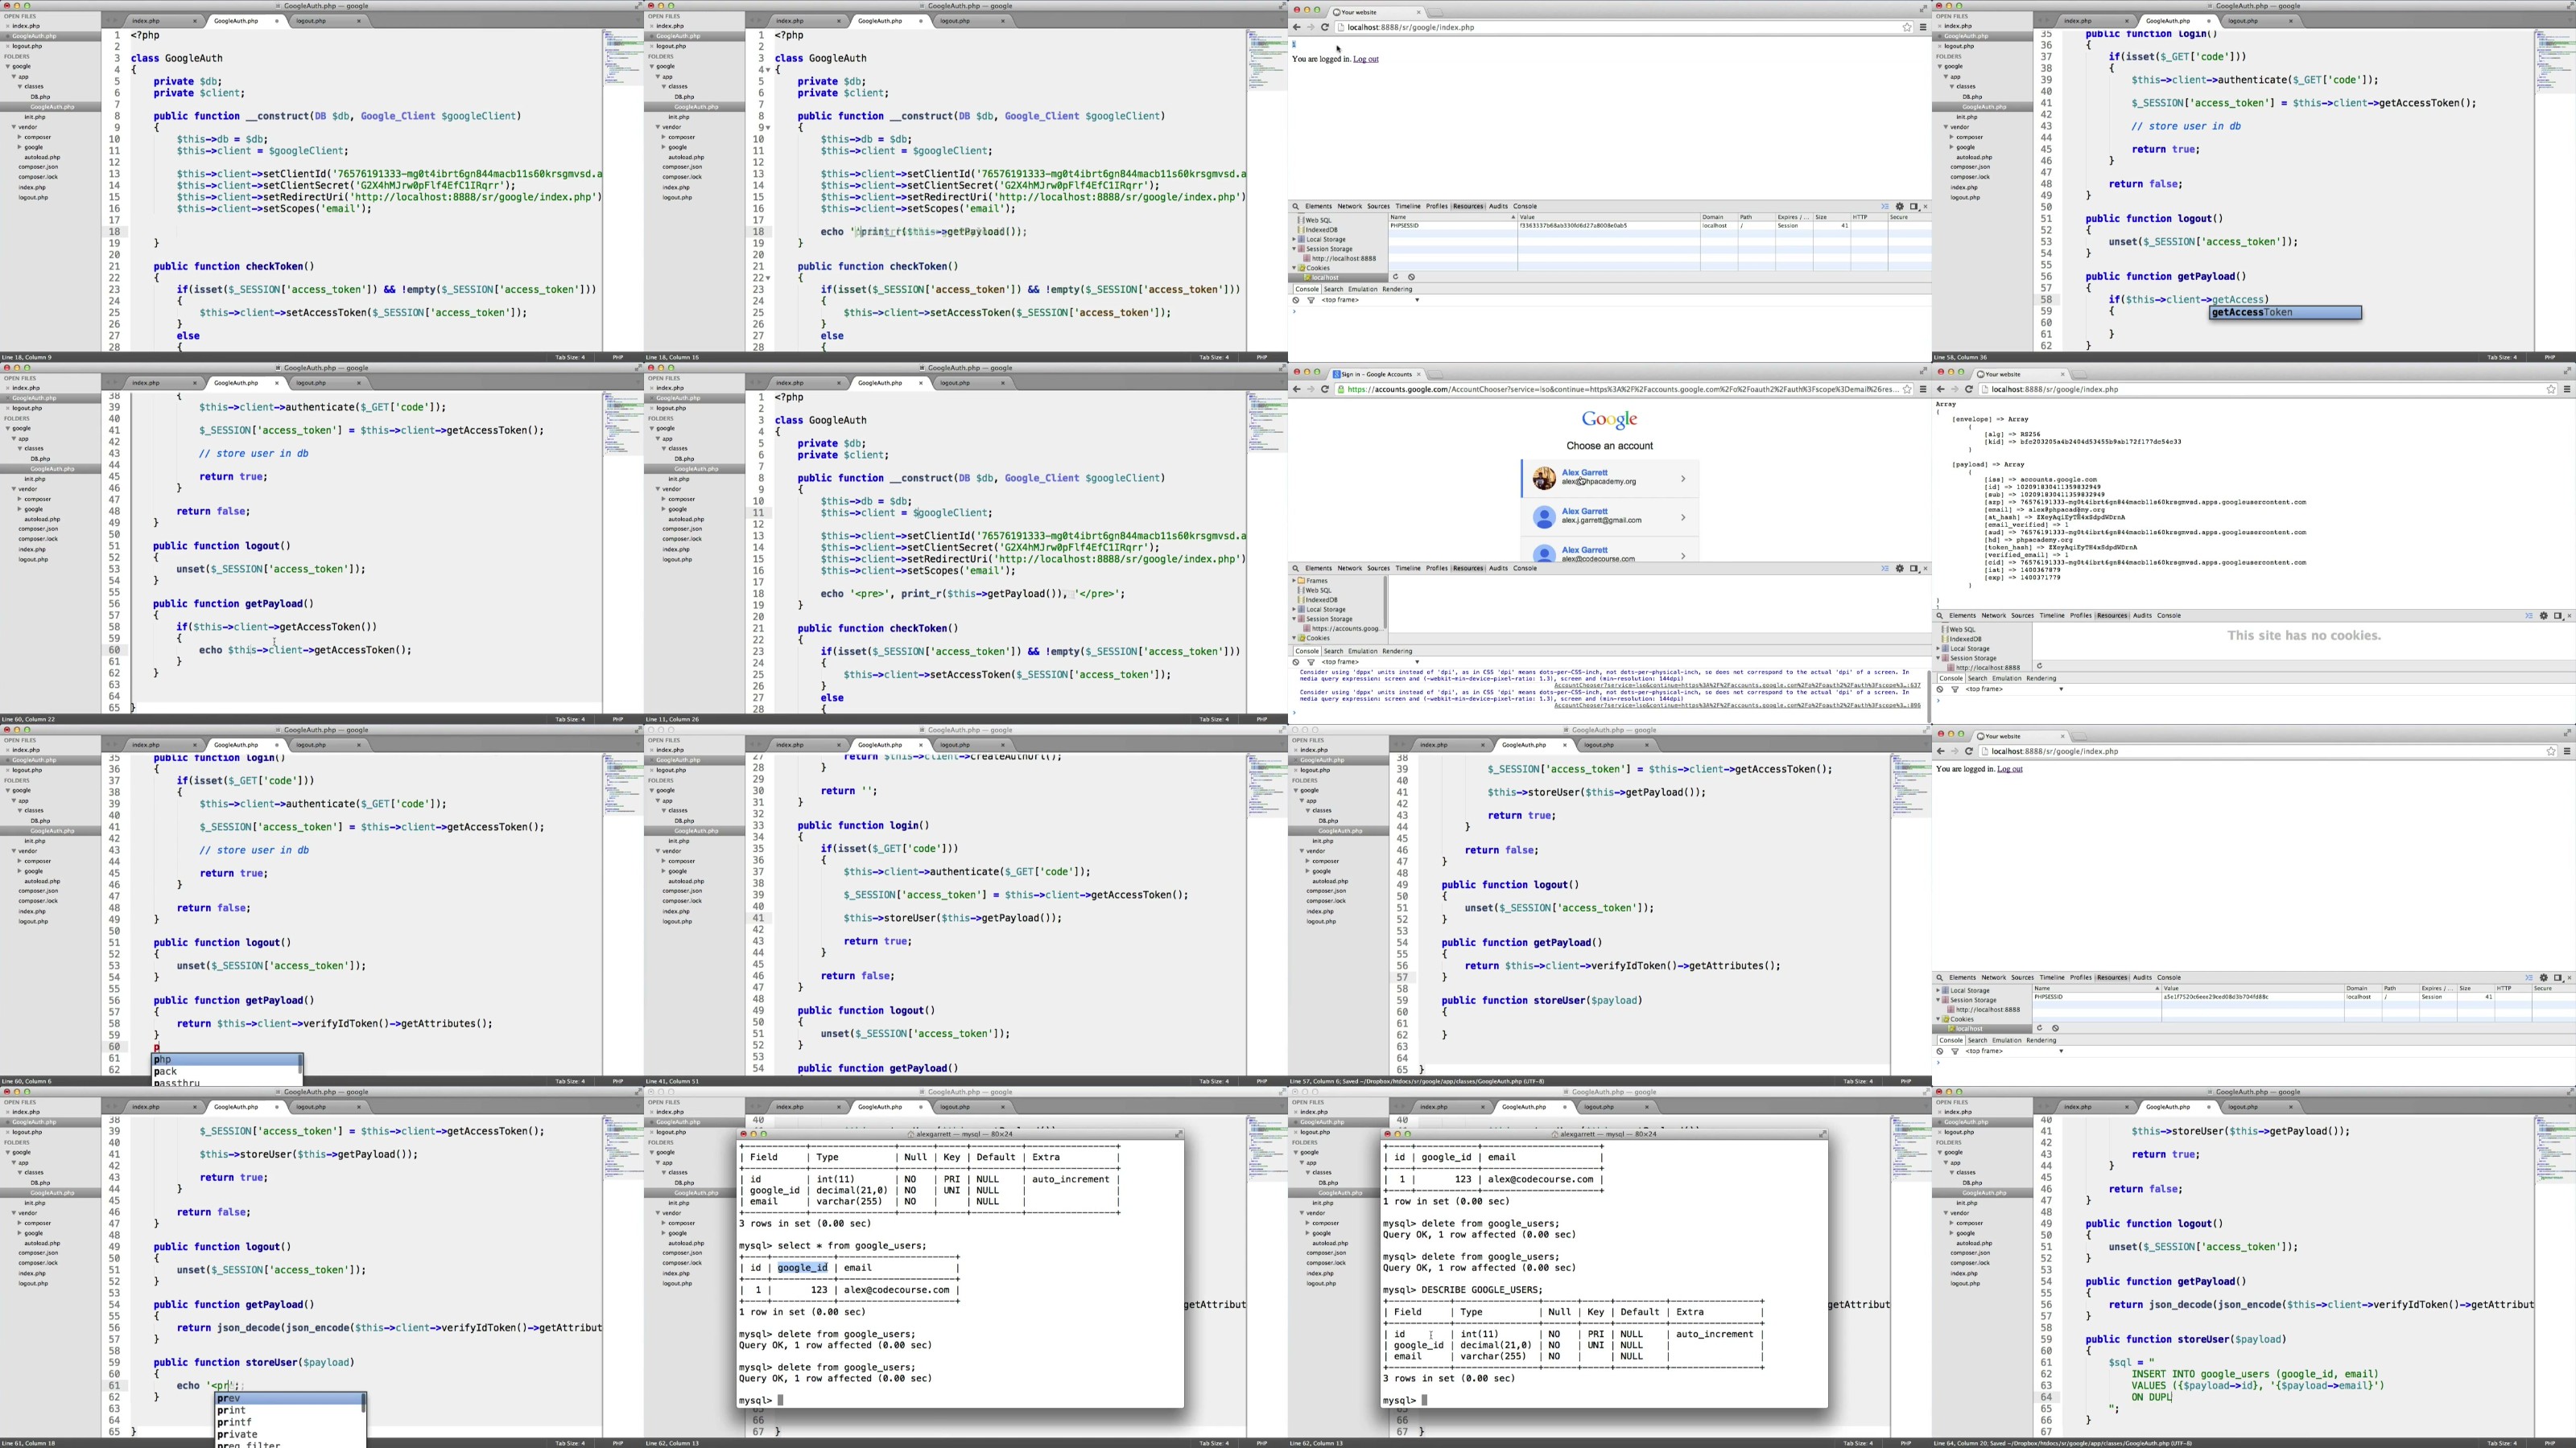The width and height of the screenshot is (2576, 1448).
Task: Open the Network tab in Google Accounts window DevTools
Action: coord(1350,569)
